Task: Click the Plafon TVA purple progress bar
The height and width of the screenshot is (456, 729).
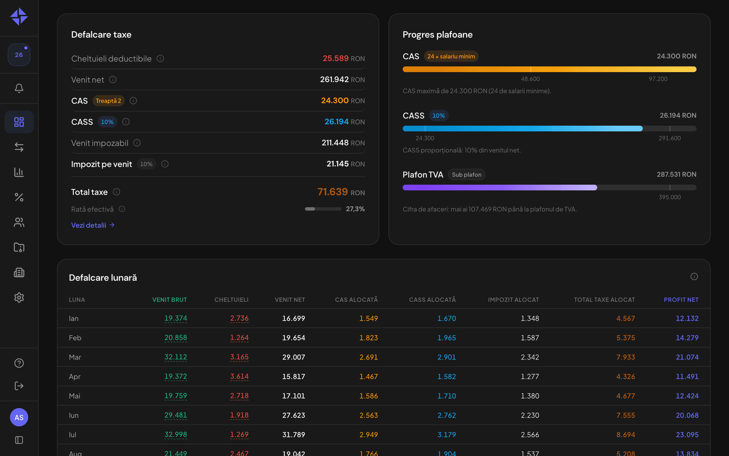Action: pos(550,188)
